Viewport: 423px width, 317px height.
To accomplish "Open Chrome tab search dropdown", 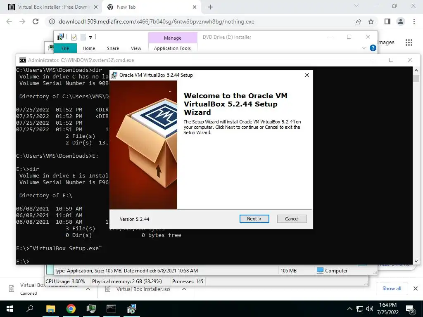I will [356, 6].
